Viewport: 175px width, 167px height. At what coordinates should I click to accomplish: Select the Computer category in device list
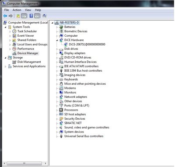click(x=71, y=36)
